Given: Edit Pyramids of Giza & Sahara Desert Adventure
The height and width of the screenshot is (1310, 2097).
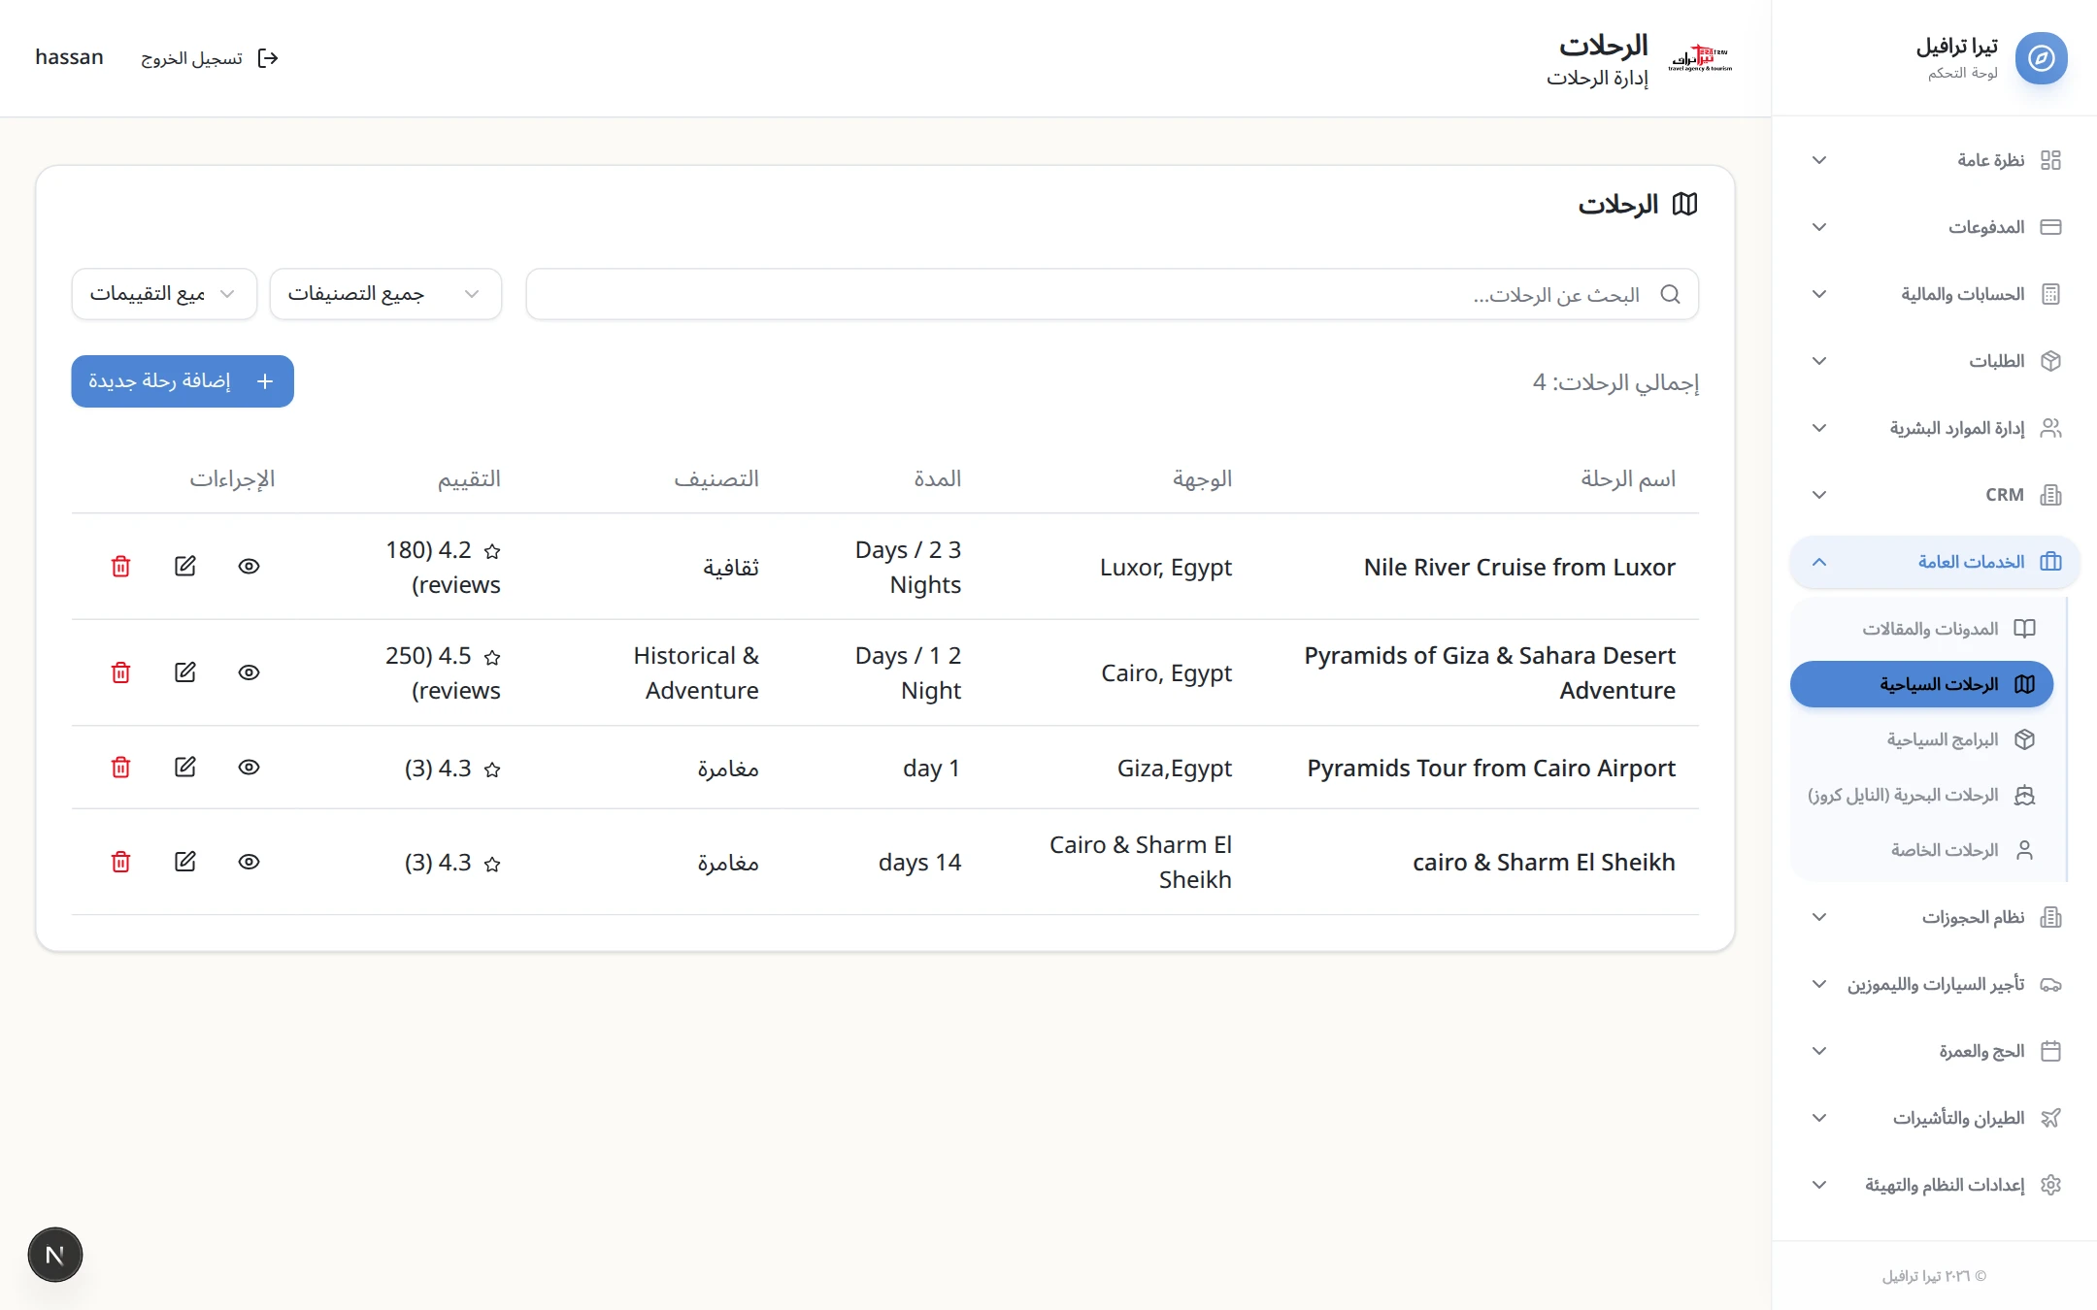Looking at the screenshot, I should 184,672.
